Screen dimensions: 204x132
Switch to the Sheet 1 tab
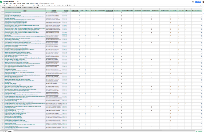click(10, 131)
